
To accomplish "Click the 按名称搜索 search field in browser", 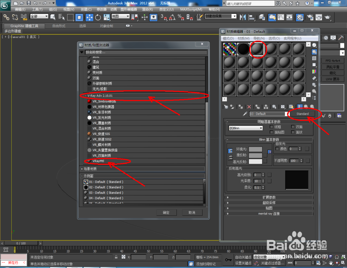I will click(x=146, y=52).
